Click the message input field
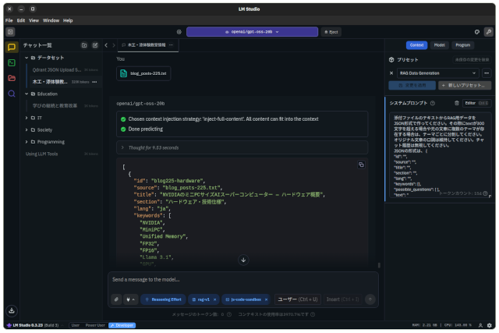Image resolution: width=499 pixels, height=333 pixels. click(243, 280)
